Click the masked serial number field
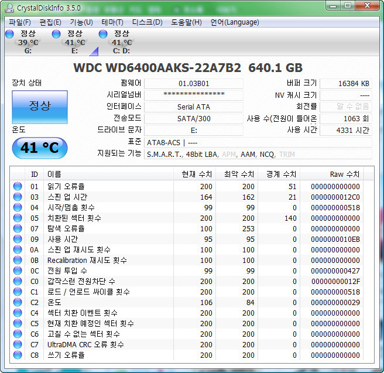The height and width of the screenshot is (373, 384). point(194,95)
